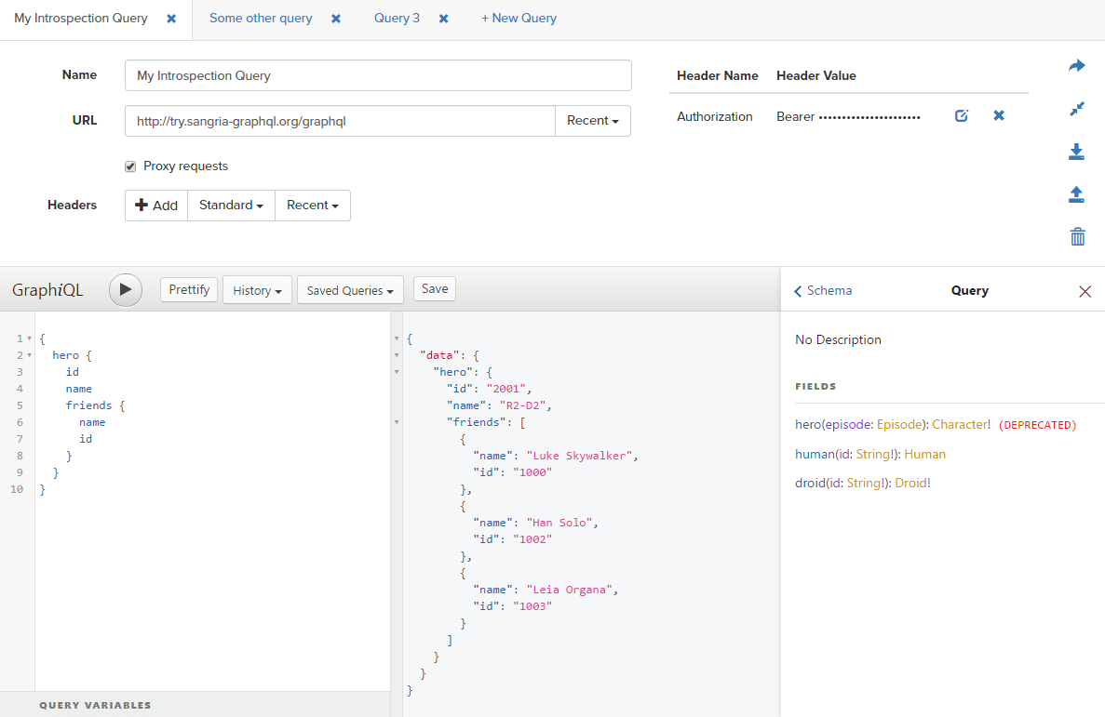Collapse the fold arrow on line 2
This screenshot has height=717, width=1105.
click(27, 355)
